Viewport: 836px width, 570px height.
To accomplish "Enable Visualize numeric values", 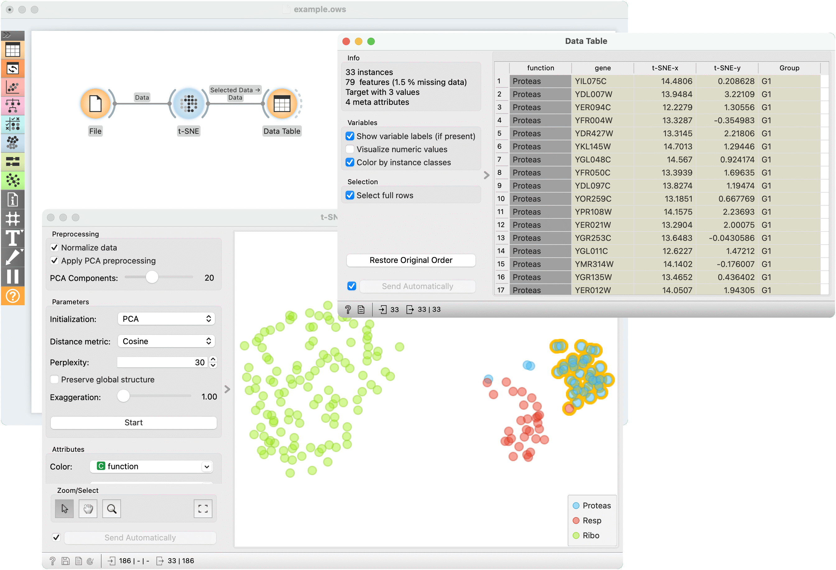I will [350, 149].
